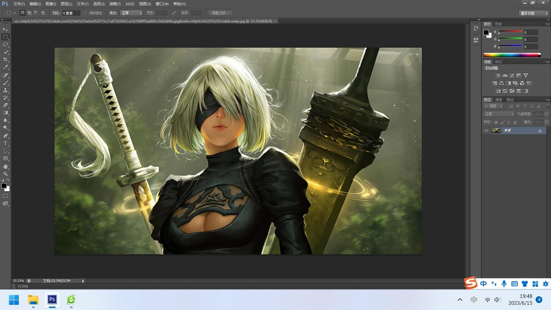Screen dimensions: 551x310
Task: Select the Pen tool
Action: pyautogui.click(x=6, y=136)
